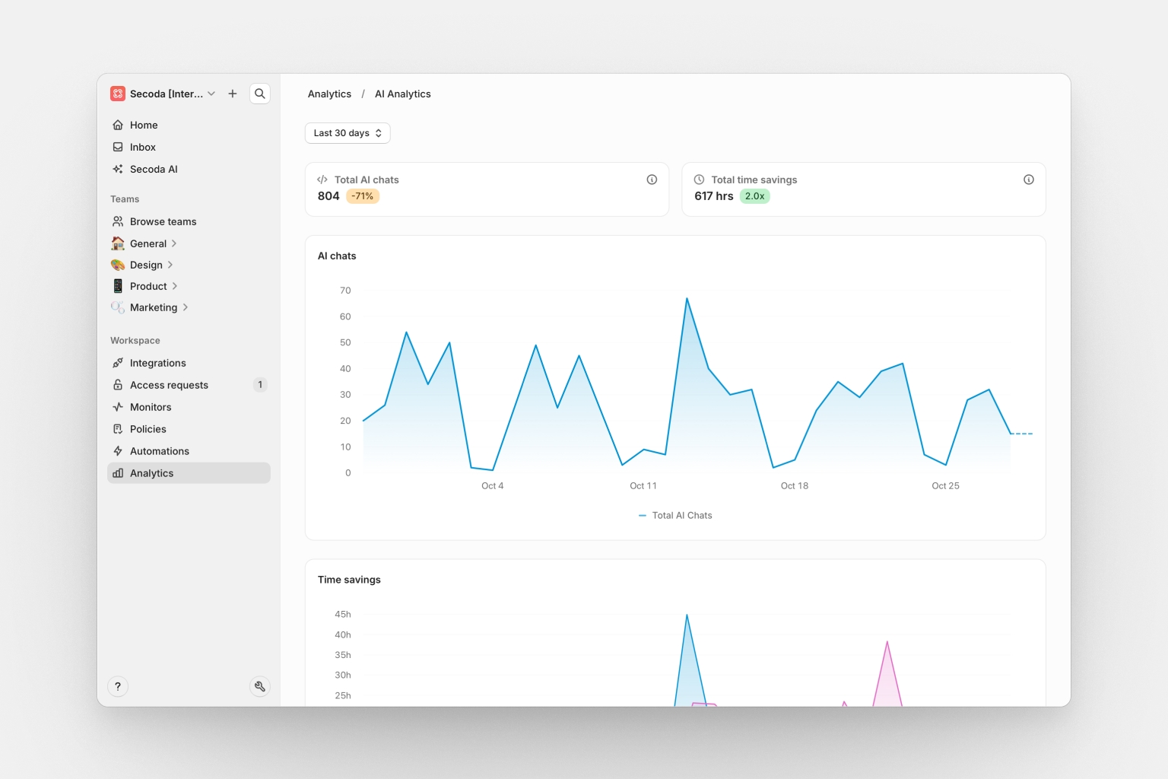Toggle Total AI Chats legend series

675,515
